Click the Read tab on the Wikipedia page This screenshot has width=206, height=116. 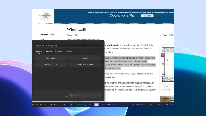165,35
